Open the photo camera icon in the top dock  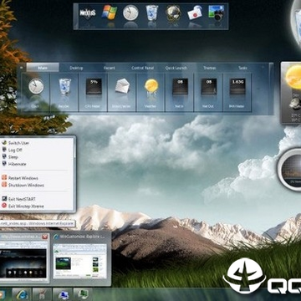[216, 13]
